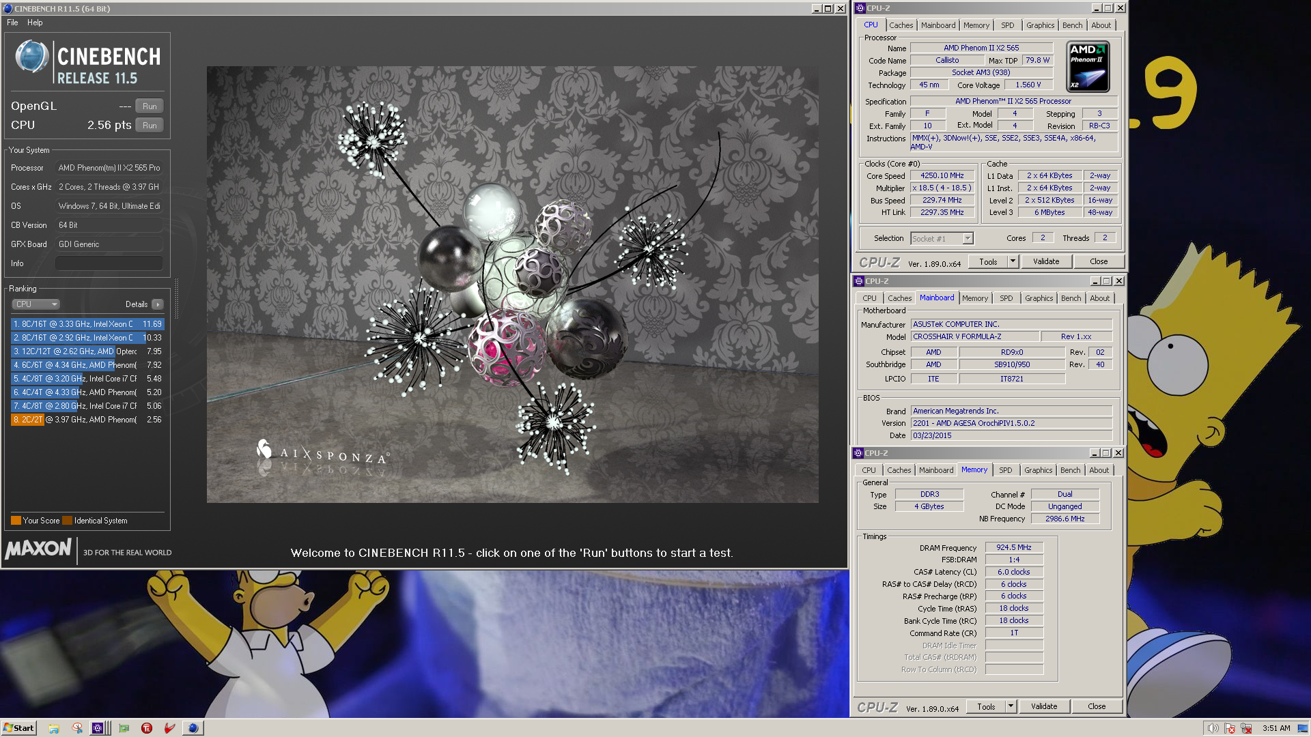
Task: Open Caches tab in topmost CPU-Z window
Action: click(x=901, y=25)
